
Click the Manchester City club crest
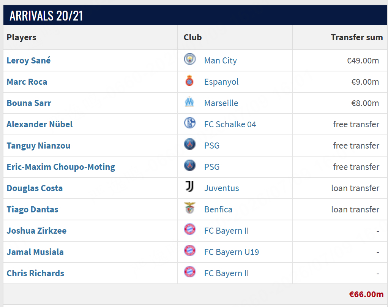[190, 59]
